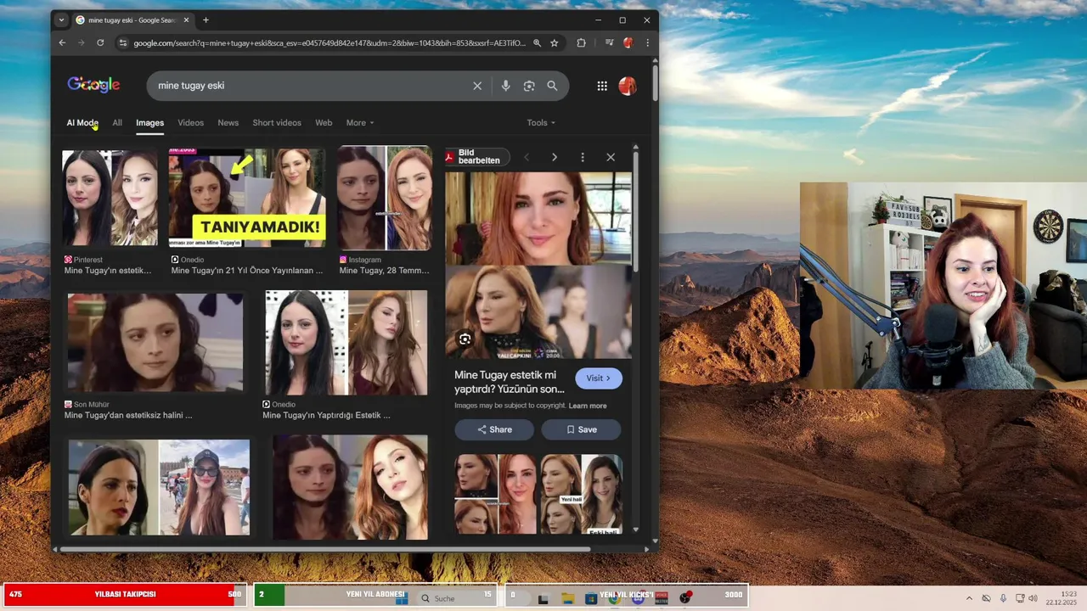The height and width of the screenshot is (611, 1087).
Task: Switch to the AI Mode tab
Action: [x=82, y=123]
